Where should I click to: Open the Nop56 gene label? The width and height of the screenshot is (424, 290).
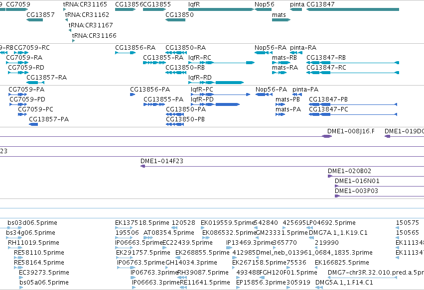[265, 4]
